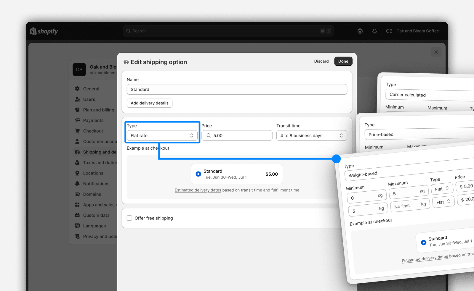Click the top Search bar
This screenshot has height=291, width=474.
point(228,31)
